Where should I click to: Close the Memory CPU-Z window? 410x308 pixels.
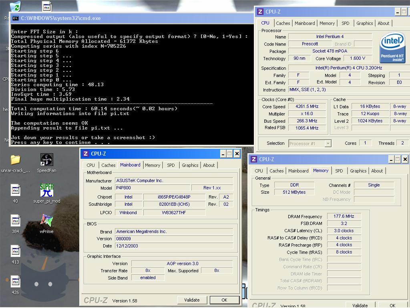[x=405, y=159]
